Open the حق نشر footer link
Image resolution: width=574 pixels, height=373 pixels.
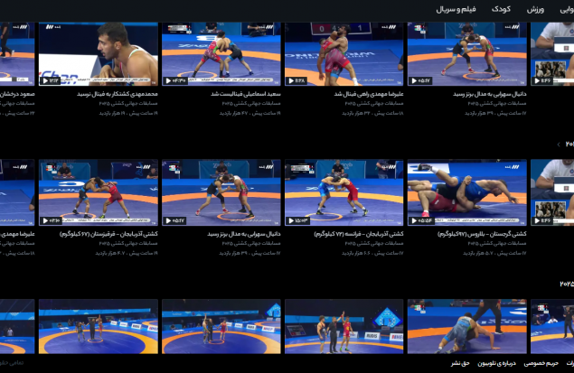coord(460,363)
